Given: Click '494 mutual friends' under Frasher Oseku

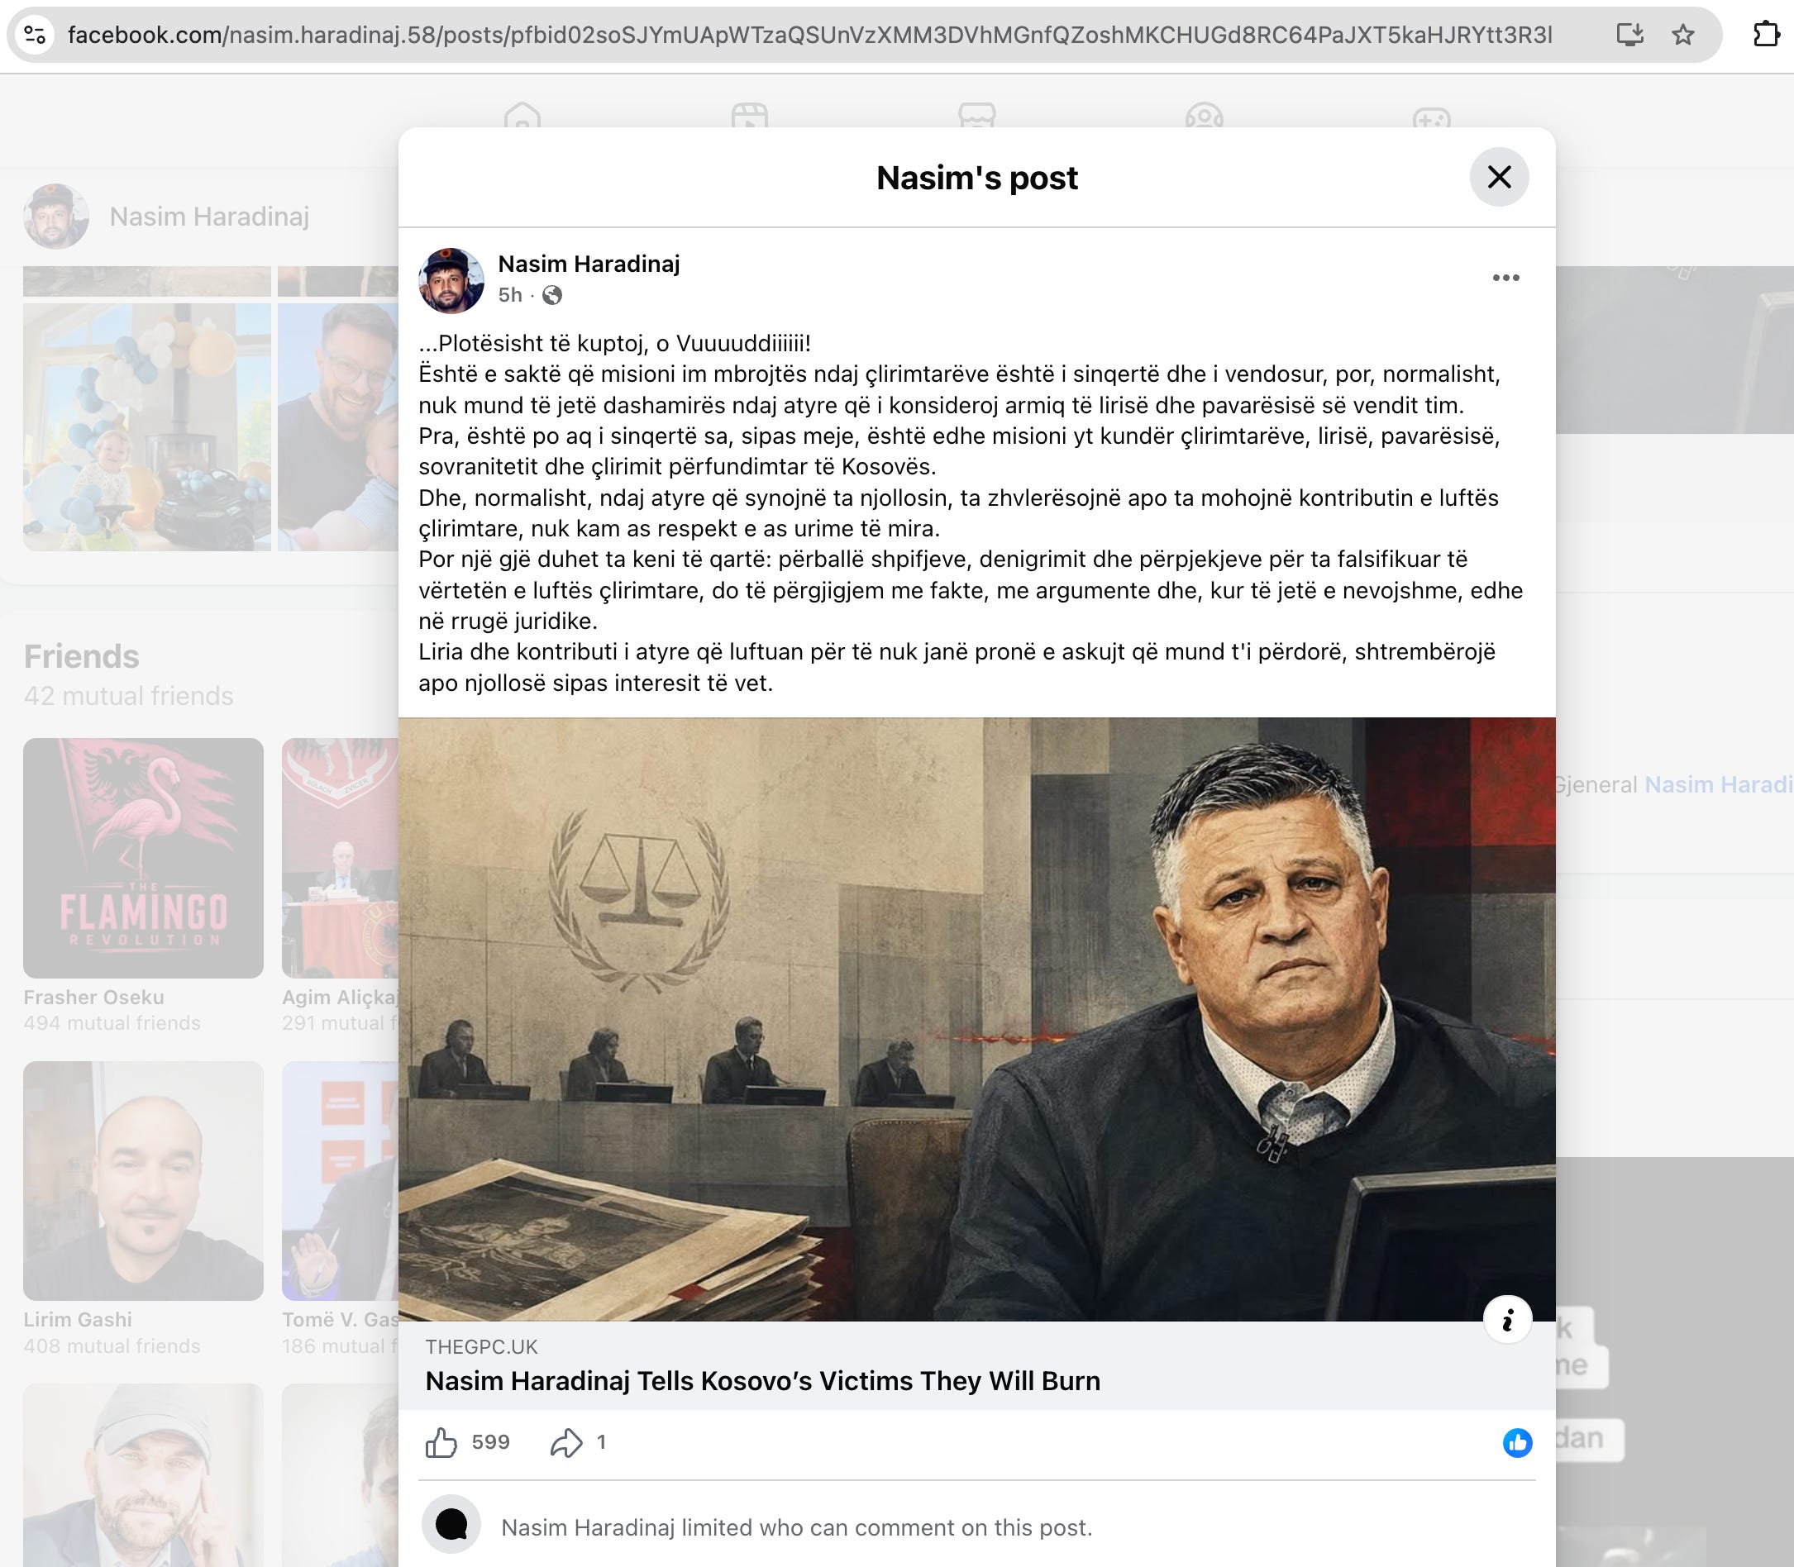Looking at the screenshot, I should coord(112,1024).
